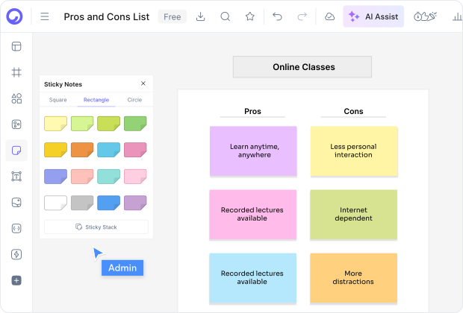Pick the sky blue sticky note

tap(109, 150)
